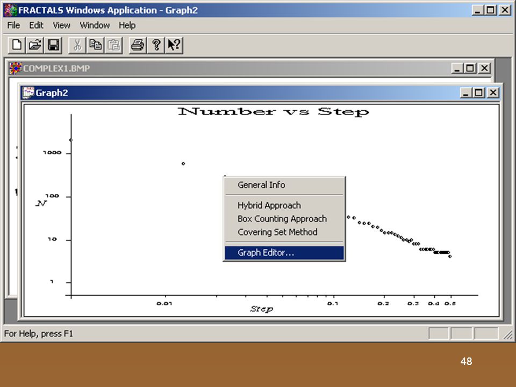Activate the context help arrow icon

click(174, 45)
